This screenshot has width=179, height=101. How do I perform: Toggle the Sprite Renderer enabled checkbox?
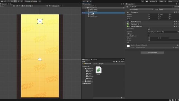[130, 22]
